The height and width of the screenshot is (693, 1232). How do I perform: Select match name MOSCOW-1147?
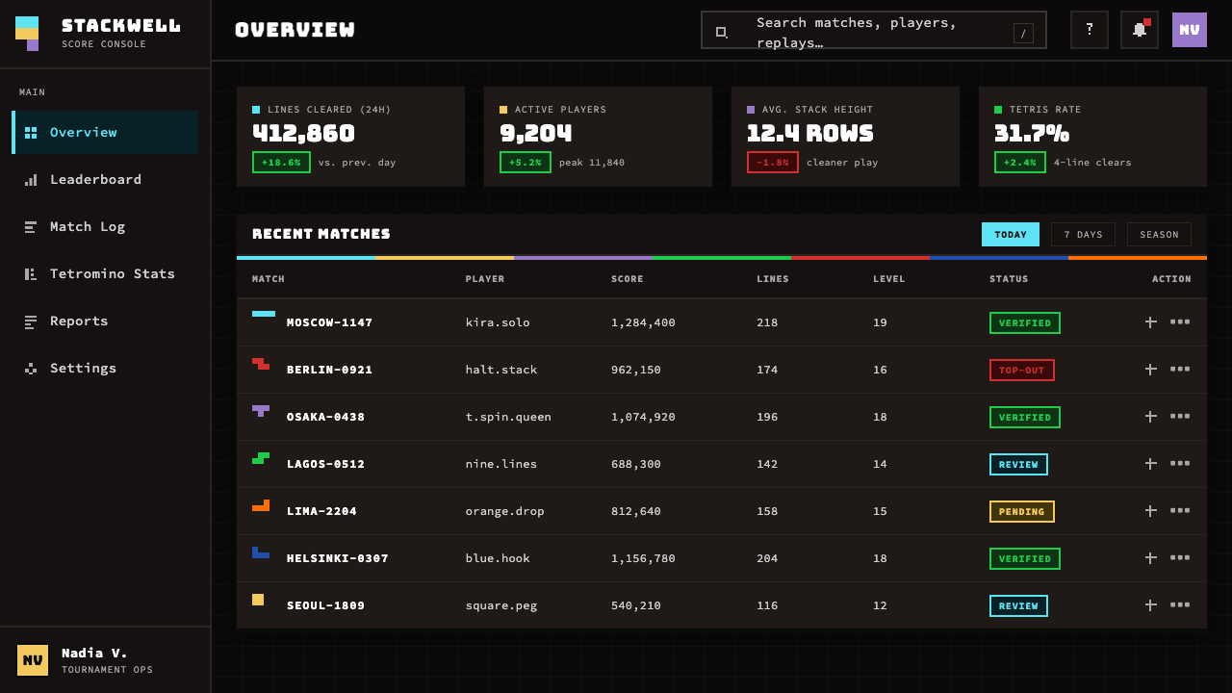[329, 322]
